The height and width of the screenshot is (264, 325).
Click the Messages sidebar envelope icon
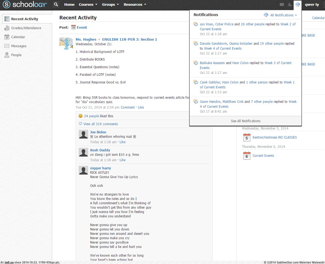tap(7, 46)
